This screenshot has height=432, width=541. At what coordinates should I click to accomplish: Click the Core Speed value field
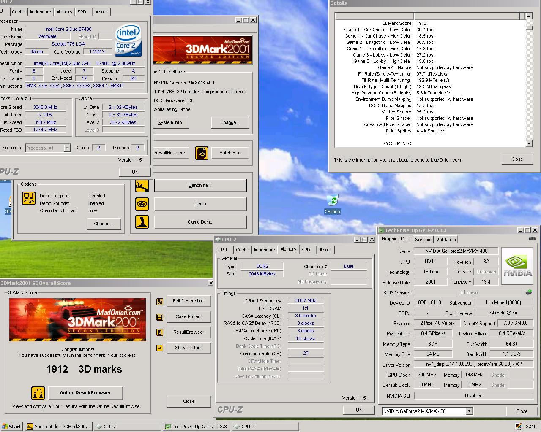45,108
